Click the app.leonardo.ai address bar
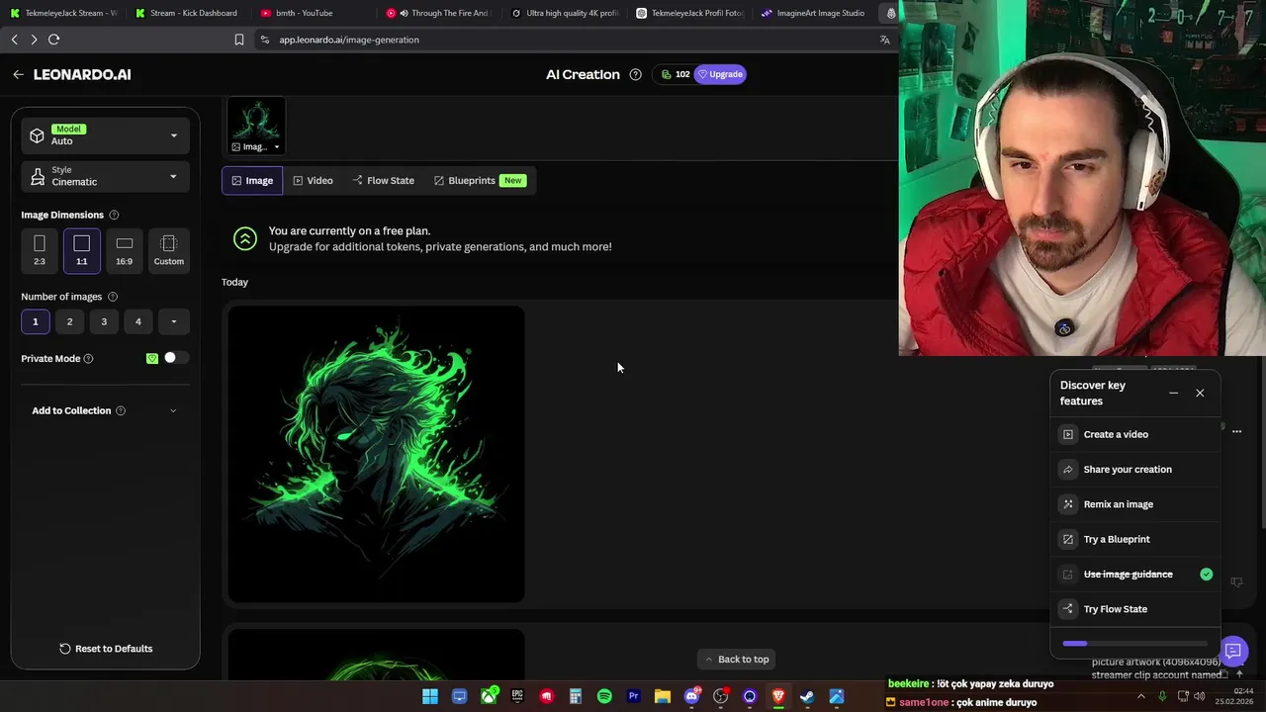The width and height of the screenshot is (1266, 712). pyautogui.click(x=564, y=40)
